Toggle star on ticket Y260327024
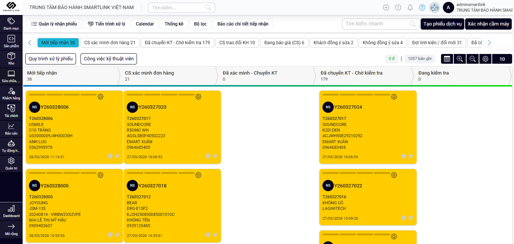Image resolution: width=514 pixels, height=244 pixels. [x=404, y=156]
